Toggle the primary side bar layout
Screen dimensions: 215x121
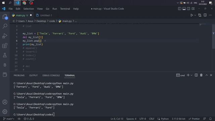179,9
